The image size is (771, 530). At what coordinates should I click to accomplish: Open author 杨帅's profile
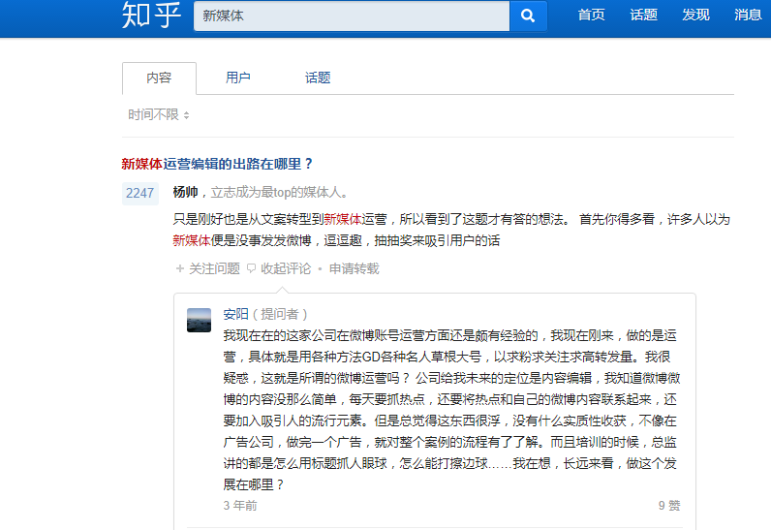tap(185, 192)
